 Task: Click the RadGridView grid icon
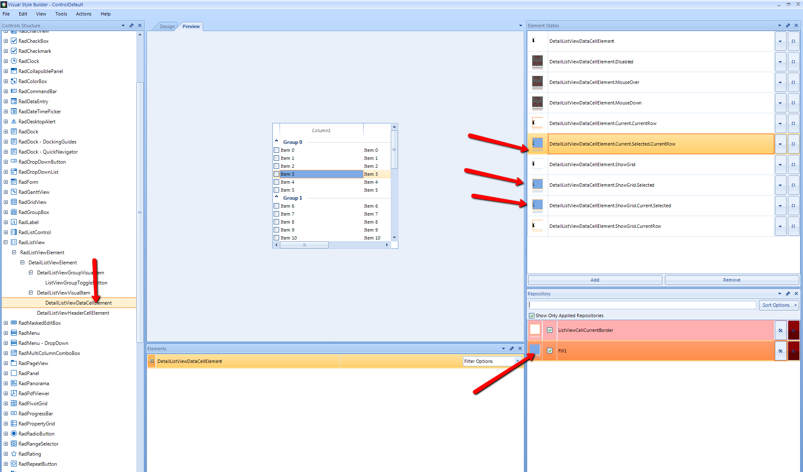click(x=14, y=202)
